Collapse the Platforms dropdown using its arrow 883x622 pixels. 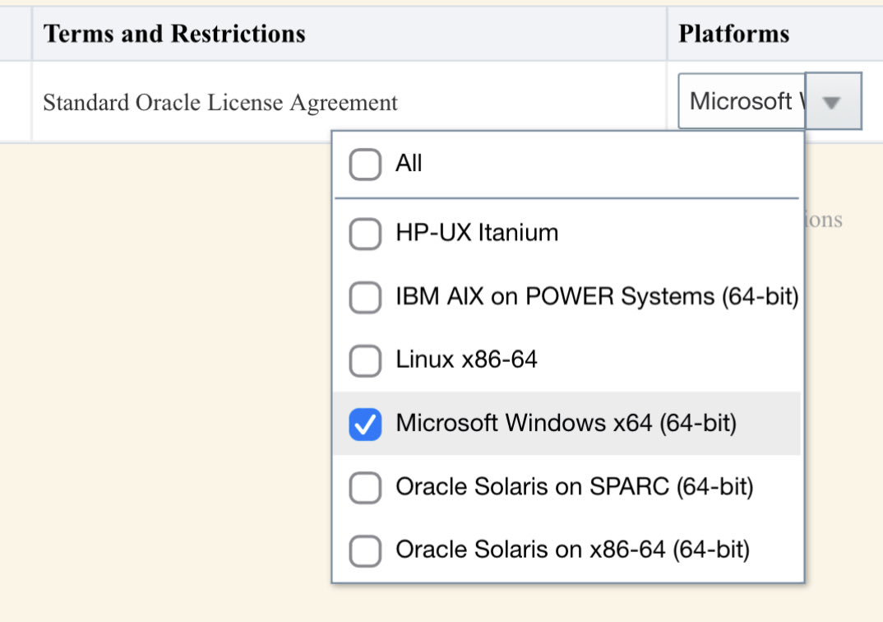[x=833, y=101]
